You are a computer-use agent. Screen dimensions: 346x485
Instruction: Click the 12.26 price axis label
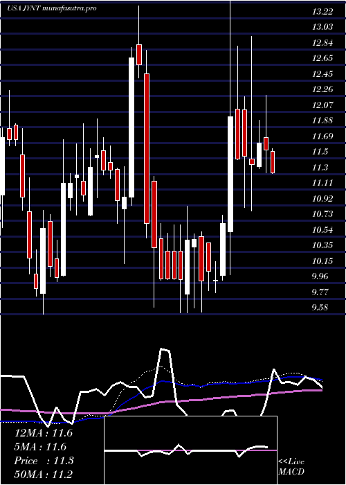point(322,89)
